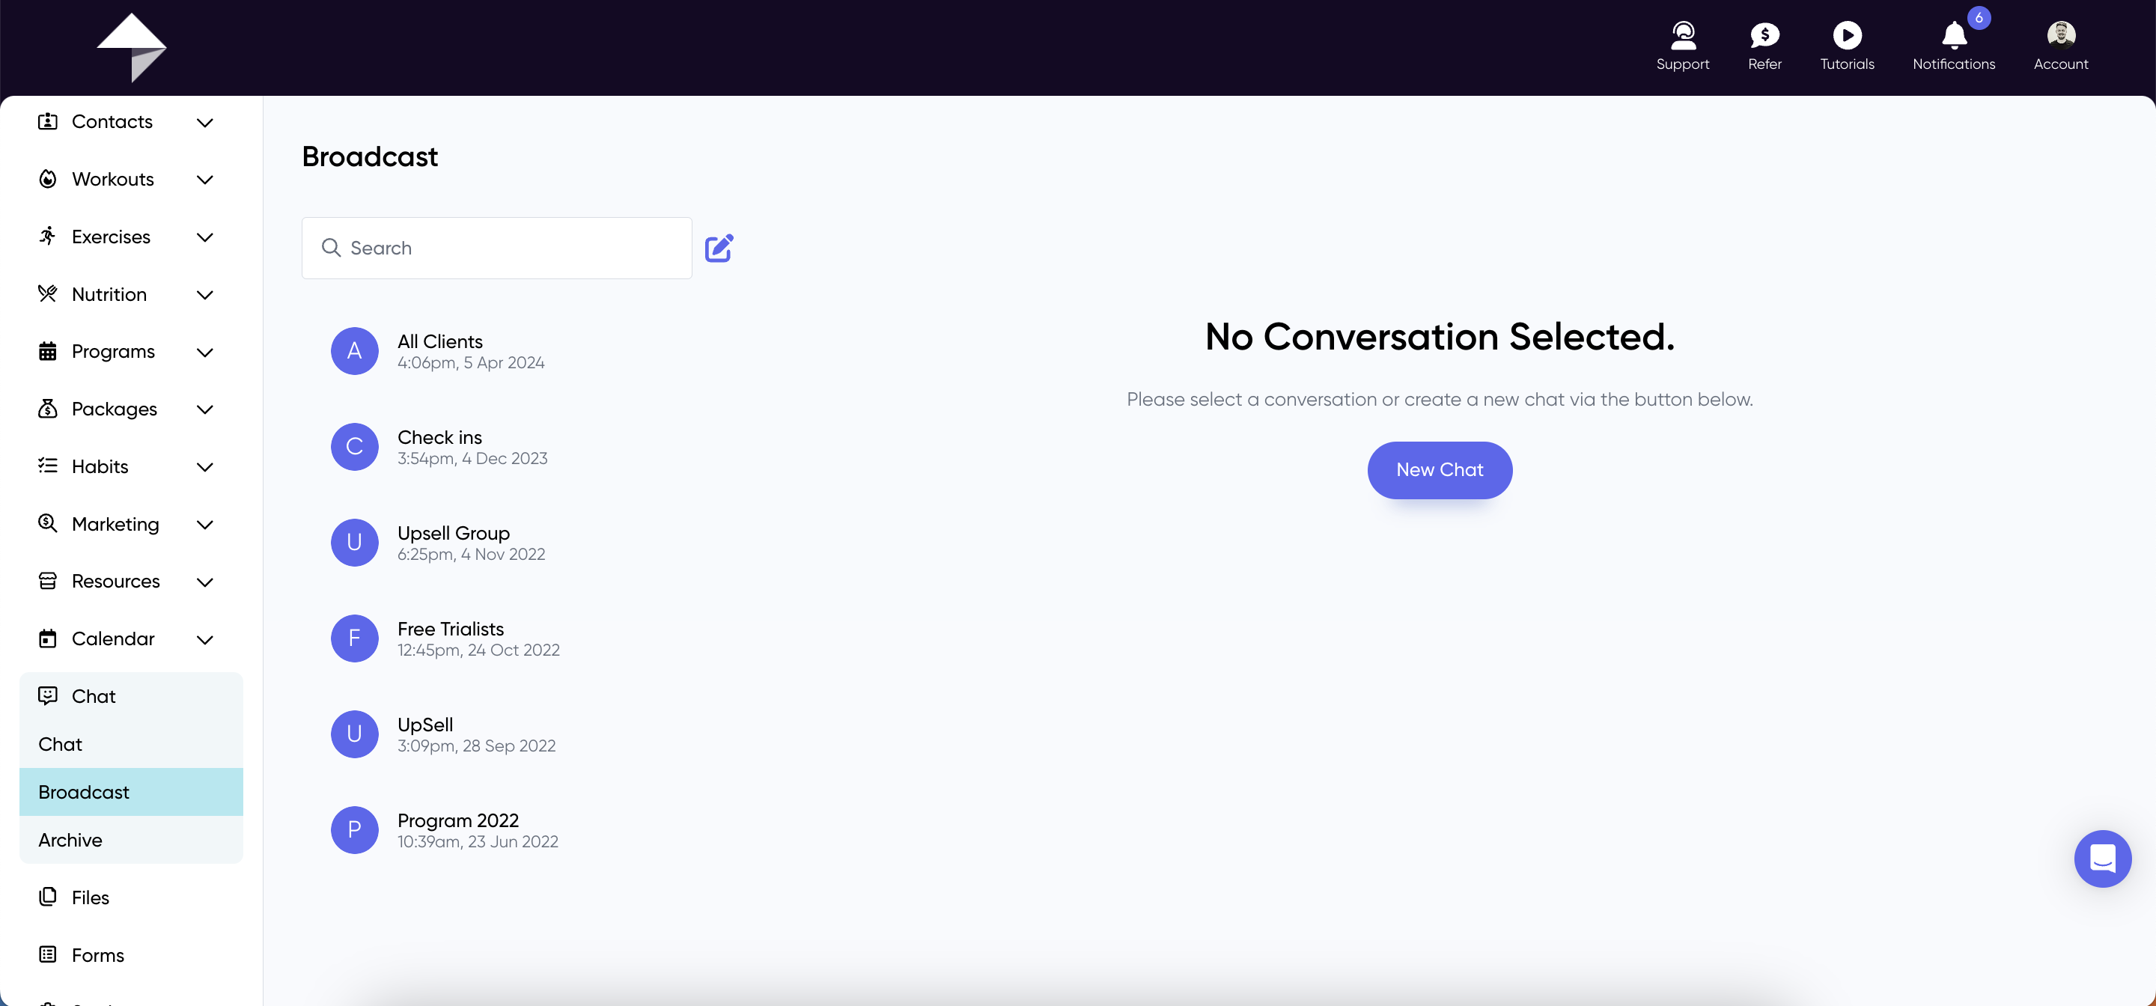
Task: Switch to the Archive section
Action: click(x=70, y=839)
